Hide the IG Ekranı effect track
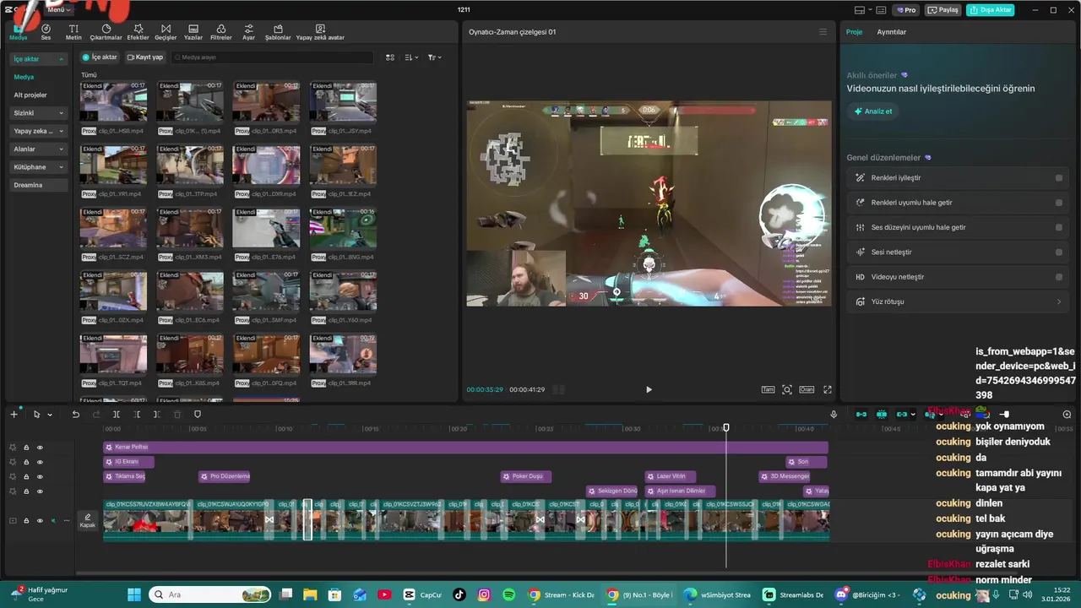Viewport: 1081px width, 608px height. [40, 462]
